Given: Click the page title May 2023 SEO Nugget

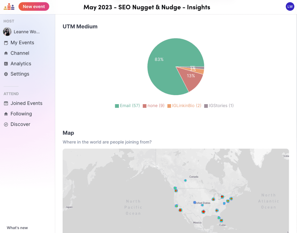Looking at the screenshot, I should pos(147,7).
